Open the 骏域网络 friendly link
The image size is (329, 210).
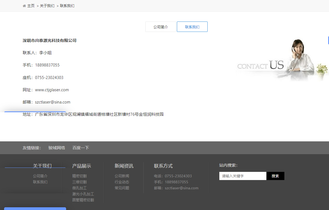click(57, 148)
